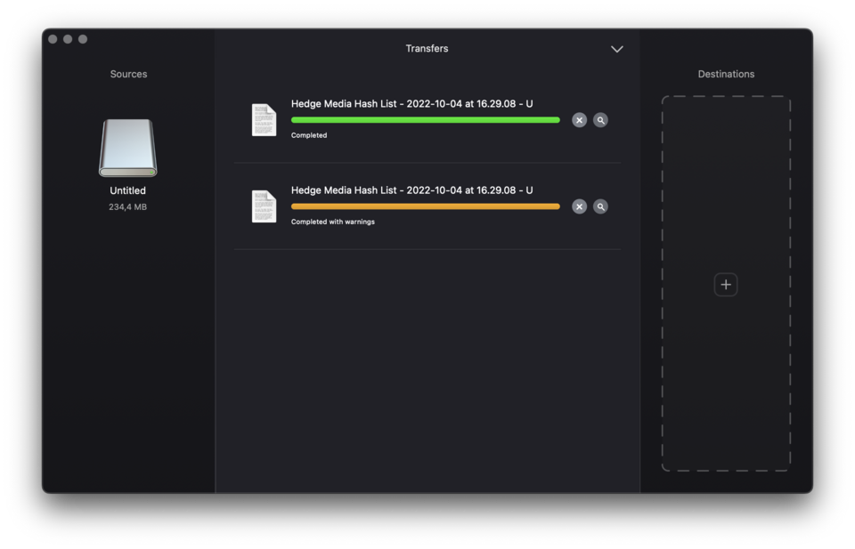Image resolution: width=855 pixels, height=549 pixels.
Task: Click the Sources panel header
Action: pos(128,74)
